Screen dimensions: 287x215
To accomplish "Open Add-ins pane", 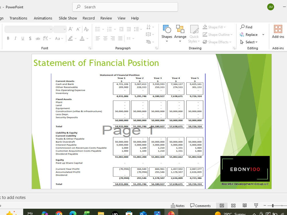I will point(278,32).
